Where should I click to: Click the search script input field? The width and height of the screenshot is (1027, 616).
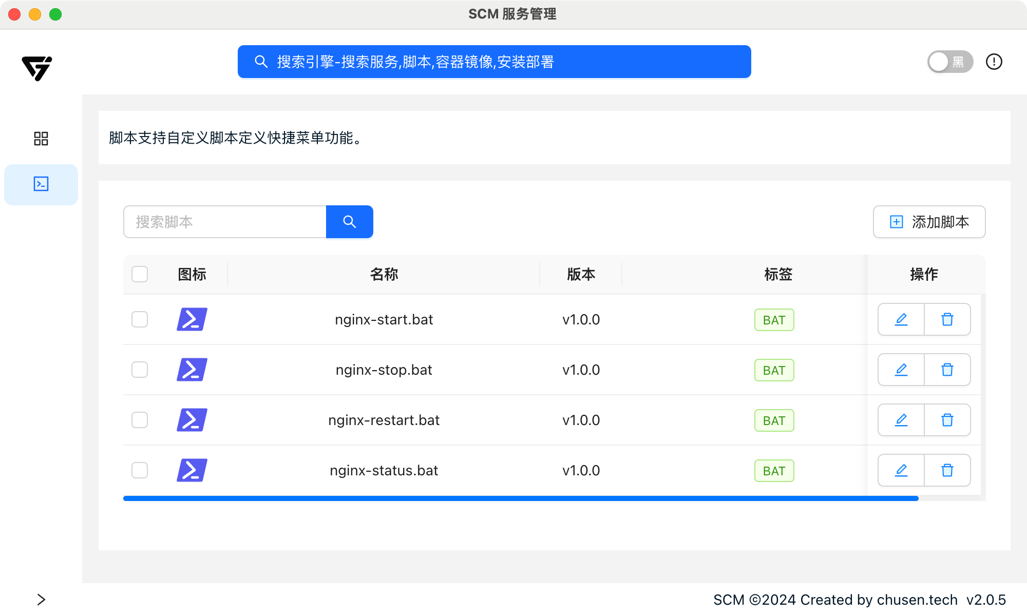(x=225, y=222)
